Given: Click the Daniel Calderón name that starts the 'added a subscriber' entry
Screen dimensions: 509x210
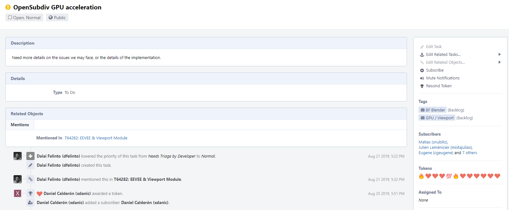Looking at the screenshot, I should (60, 203).
